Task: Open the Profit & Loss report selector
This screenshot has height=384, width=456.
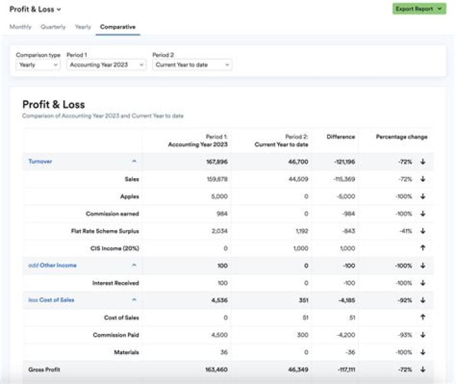Action: click(35, 10)
